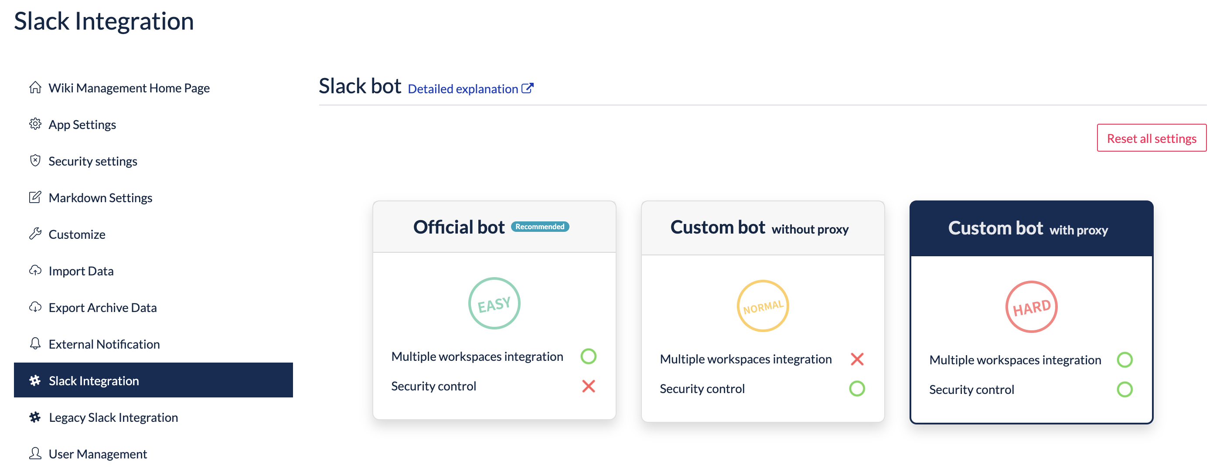This screenshot has width=1220, height=475.
Task: Select the Official bot card header
Action: [494, 227]
